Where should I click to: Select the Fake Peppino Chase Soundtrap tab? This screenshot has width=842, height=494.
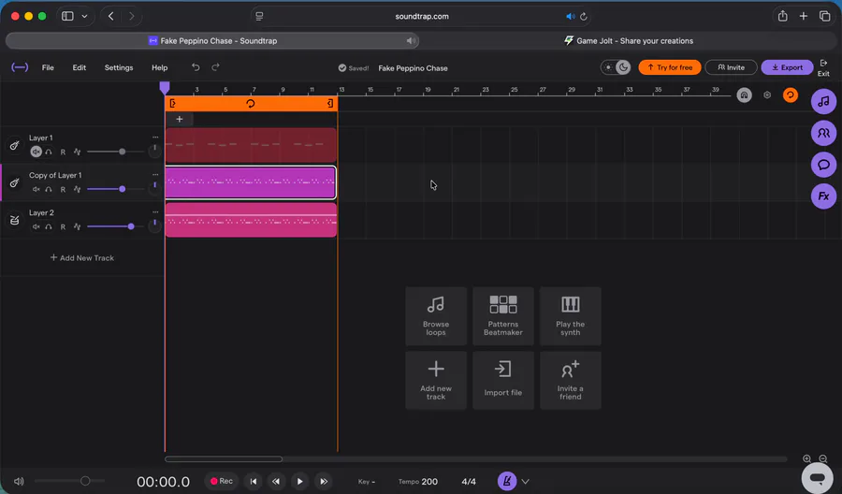tap(212, 41)
